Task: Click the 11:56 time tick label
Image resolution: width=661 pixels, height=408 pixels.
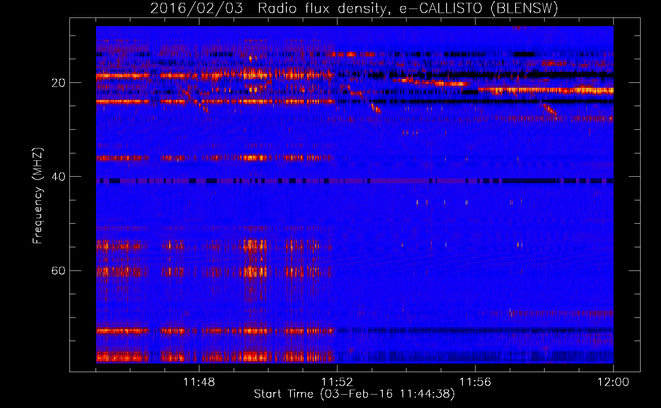Action: (x=475, y=382)
